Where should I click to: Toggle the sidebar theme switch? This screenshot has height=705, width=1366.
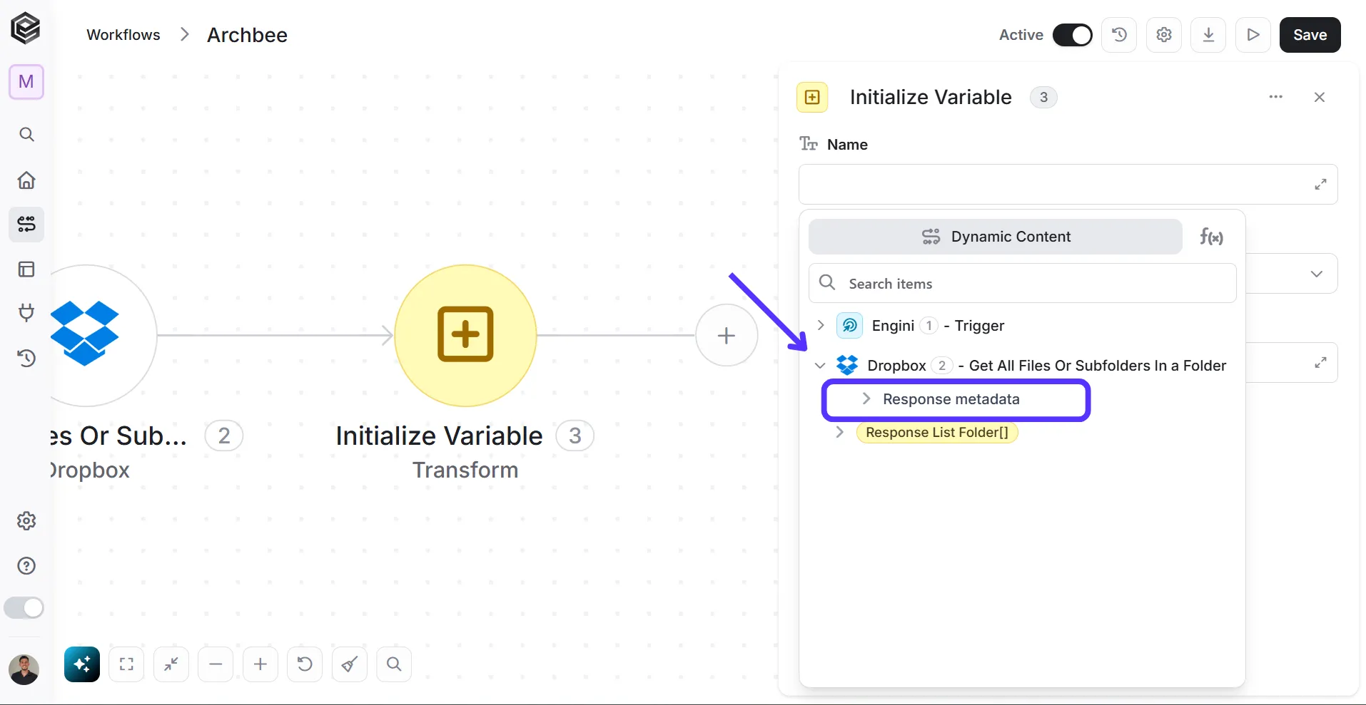[x=24, y=608]
